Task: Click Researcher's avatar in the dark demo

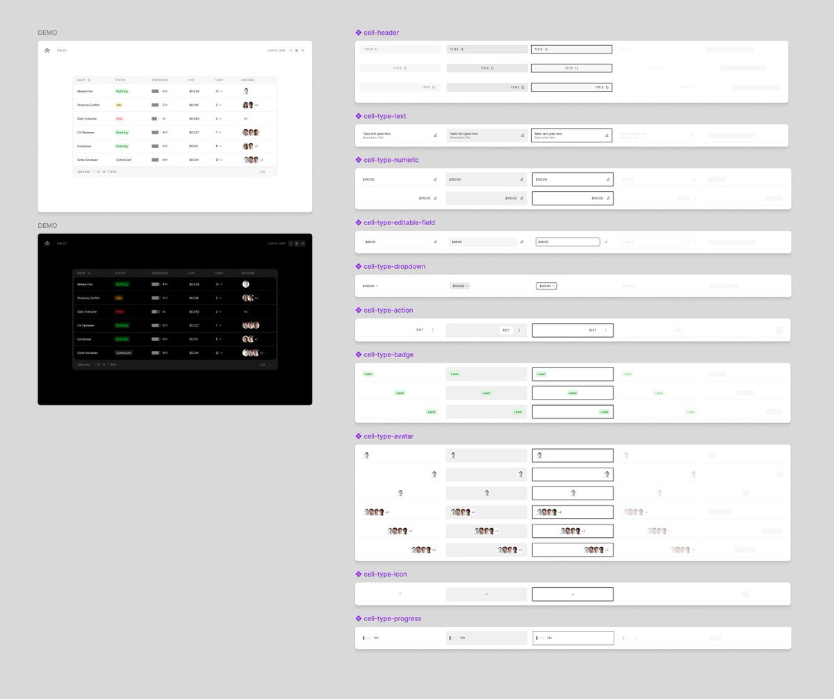Action: coord(245,284)
